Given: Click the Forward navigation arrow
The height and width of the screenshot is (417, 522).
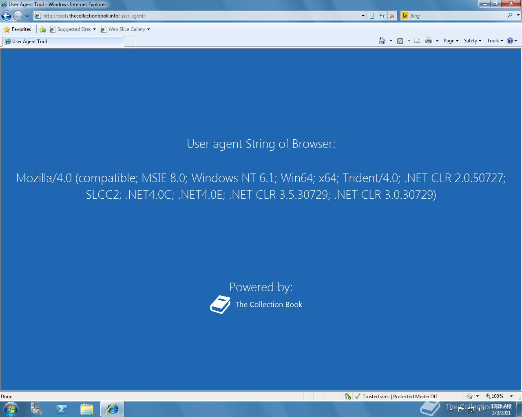Looking at the screenshot, I should click(x=18, y=15).
